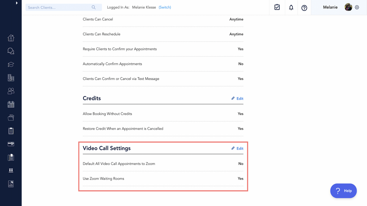Open the buildings icon in sidebar
This screenshot has height=206, width=367.
click(x=11, y=78)
